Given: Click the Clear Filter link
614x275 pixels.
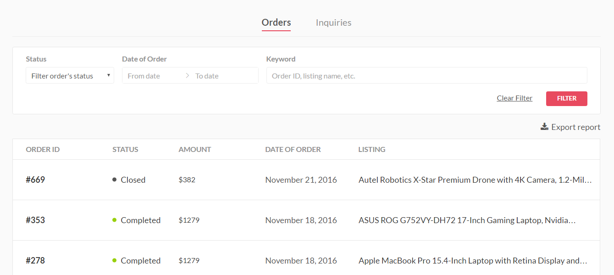Looking at the screenshot, I should (514, 98).
